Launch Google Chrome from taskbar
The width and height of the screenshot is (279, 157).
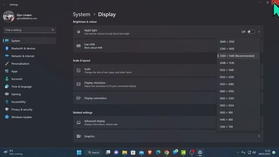(x=167, y=152)
